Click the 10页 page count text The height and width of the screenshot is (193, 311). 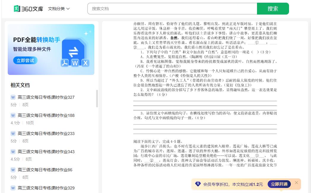30,123
